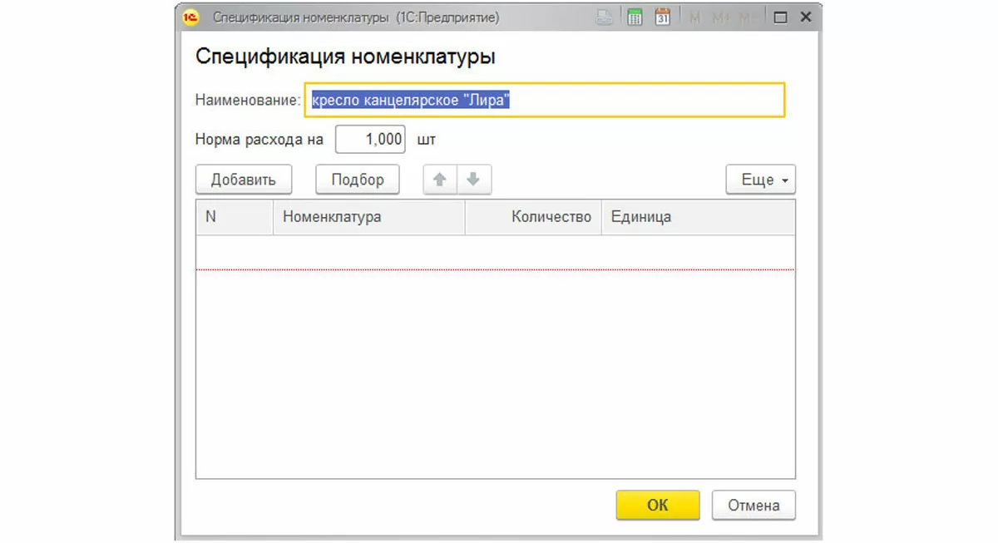
Task: Click the 1C application logo icon
Action: pos(190,17)
